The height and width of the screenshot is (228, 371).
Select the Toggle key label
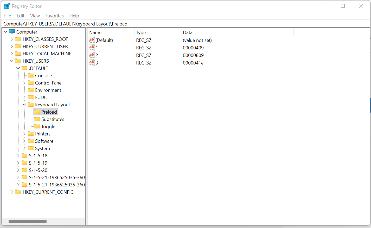(48, 126)
